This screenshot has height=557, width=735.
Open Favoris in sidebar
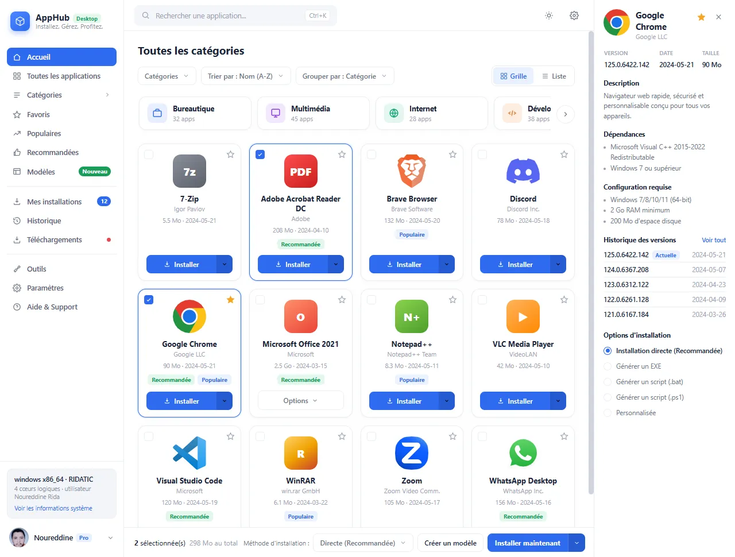[x=61, y=114]
